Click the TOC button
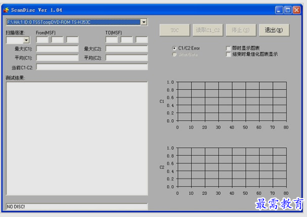 coord(175,30)
